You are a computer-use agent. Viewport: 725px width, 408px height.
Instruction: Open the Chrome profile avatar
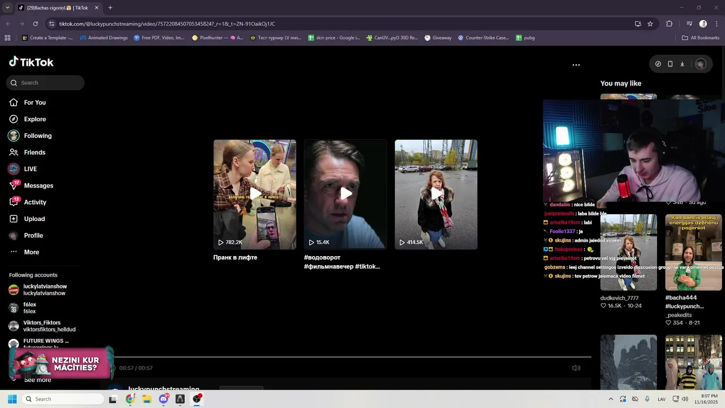[703, 24]
